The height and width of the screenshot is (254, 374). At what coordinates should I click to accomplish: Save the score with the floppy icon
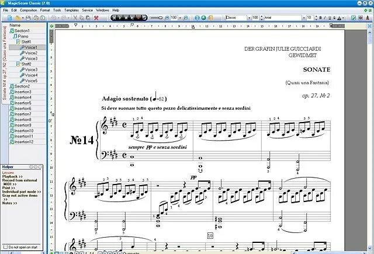(28, 18)
